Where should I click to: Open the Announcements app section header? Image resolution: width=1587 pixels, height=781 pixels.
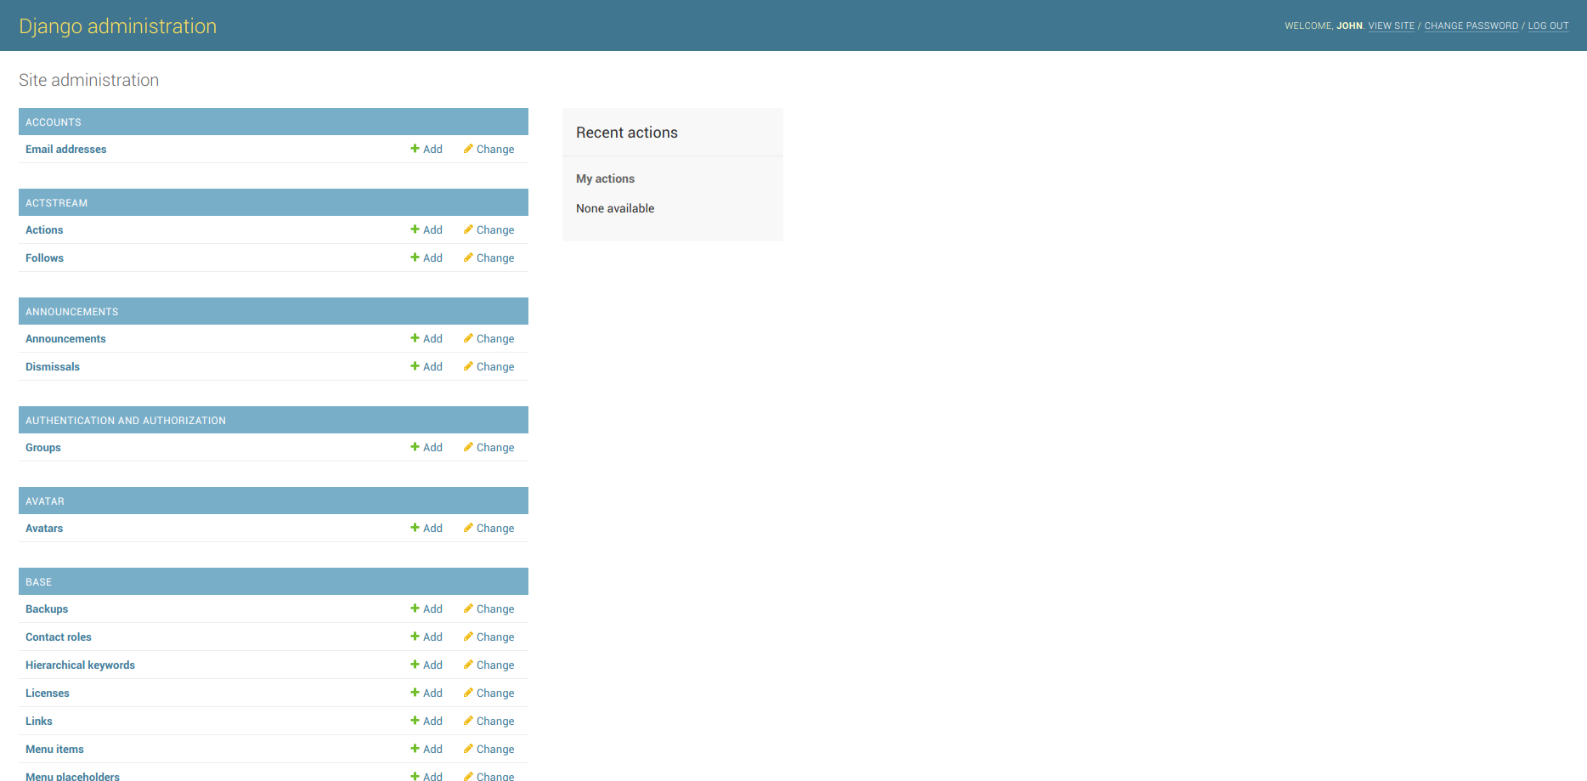point(72,312)
